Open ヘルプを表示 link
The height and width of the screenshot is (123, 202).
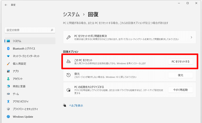pyautogui.click(x=76, y=105)
